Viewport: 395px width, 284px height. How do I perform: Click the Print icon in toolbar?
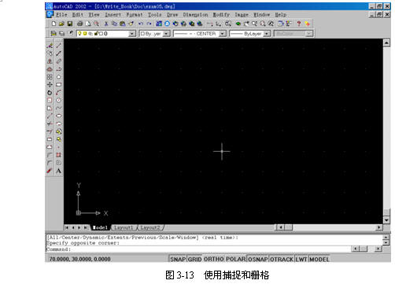pyautogui.click(x=79, y=24)
